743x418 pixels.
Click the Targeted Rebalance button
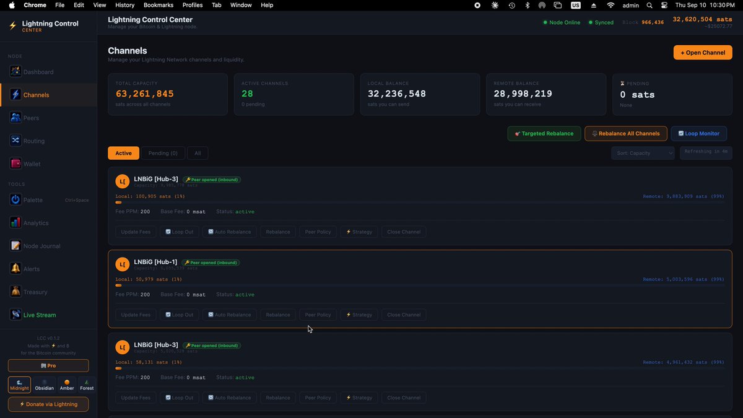click(x=544, y=133)
